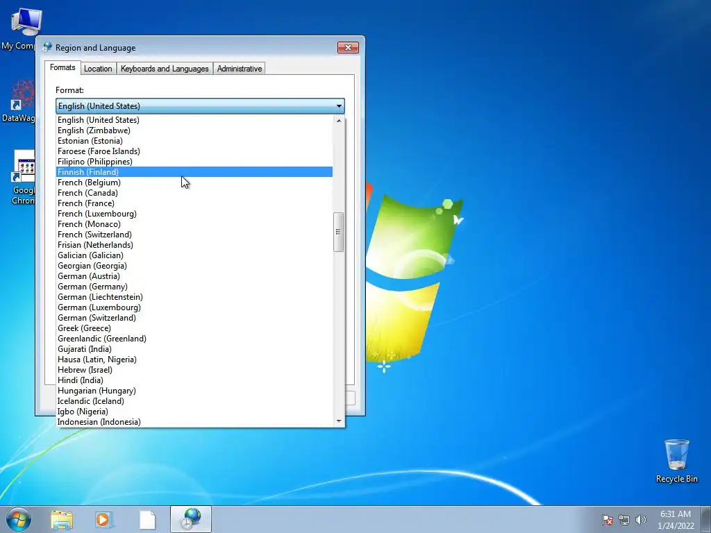This screenshot has width=711, height=533.
Task: Switch to the Location tab
Action: (98, 69)
